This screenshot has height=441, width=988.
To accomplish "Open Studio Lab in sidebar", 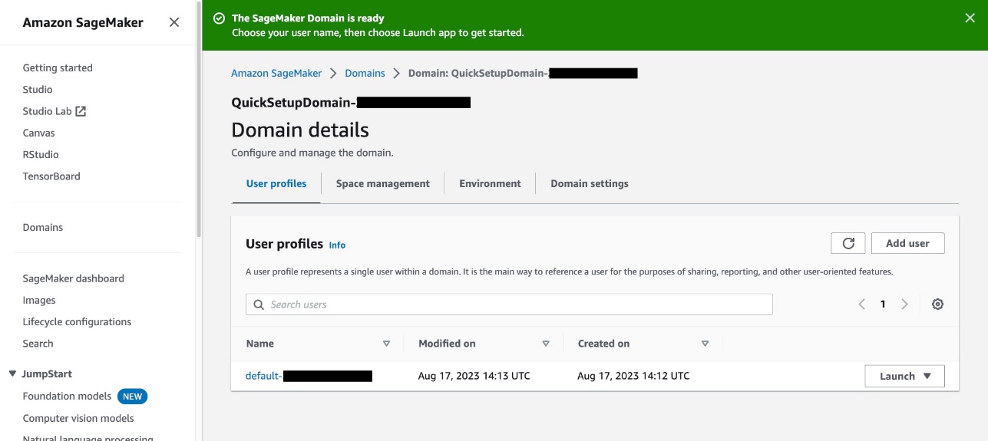I will (x=47, y=111).
